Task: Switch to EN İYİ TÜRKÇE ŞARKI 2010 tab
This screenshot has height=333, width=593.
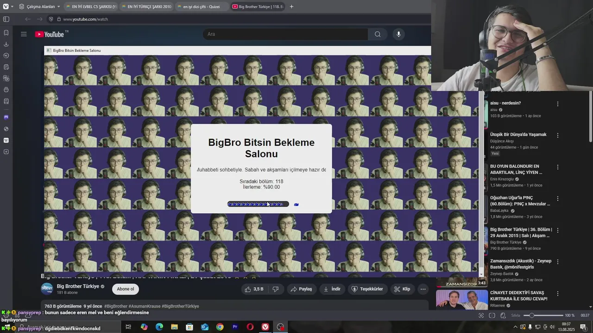Action: tap(146, 6)
